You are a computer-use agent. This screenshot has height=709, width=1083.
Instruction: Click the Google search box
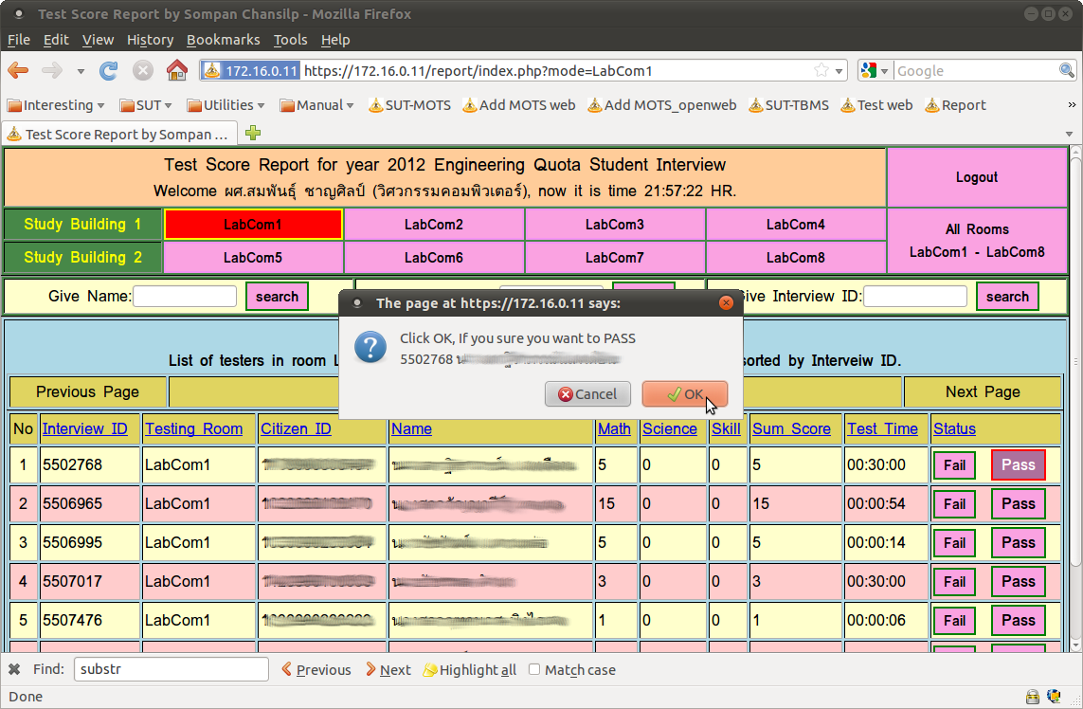click(976, 70)
